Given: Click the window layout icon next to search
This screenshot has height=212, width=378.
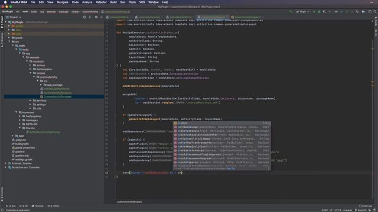Looking at the screenshot, I should point(370,12).
